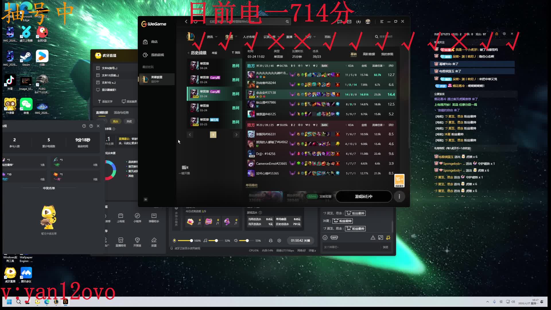Open three-dot menu beside 游戏运行中
Viewport: 551px width, 310px height.
click(399, 197)
